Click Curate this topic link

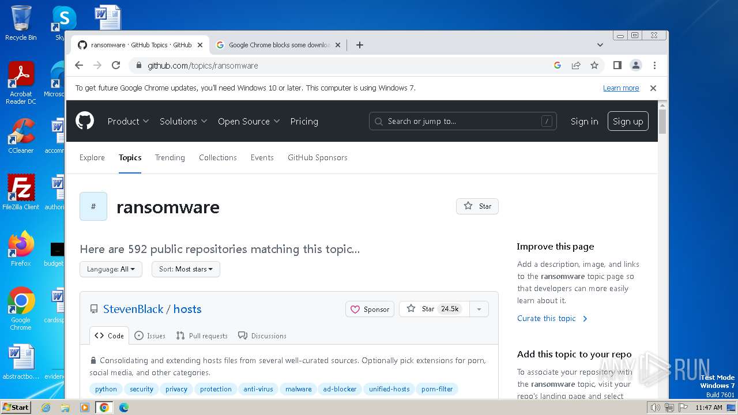[x=552, y=318]
